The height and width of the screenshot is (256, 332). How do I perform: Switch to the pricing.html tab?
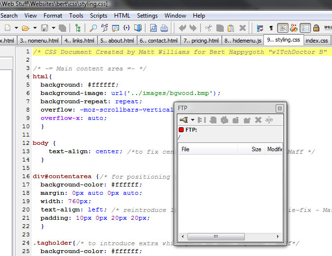pos(201,40)
